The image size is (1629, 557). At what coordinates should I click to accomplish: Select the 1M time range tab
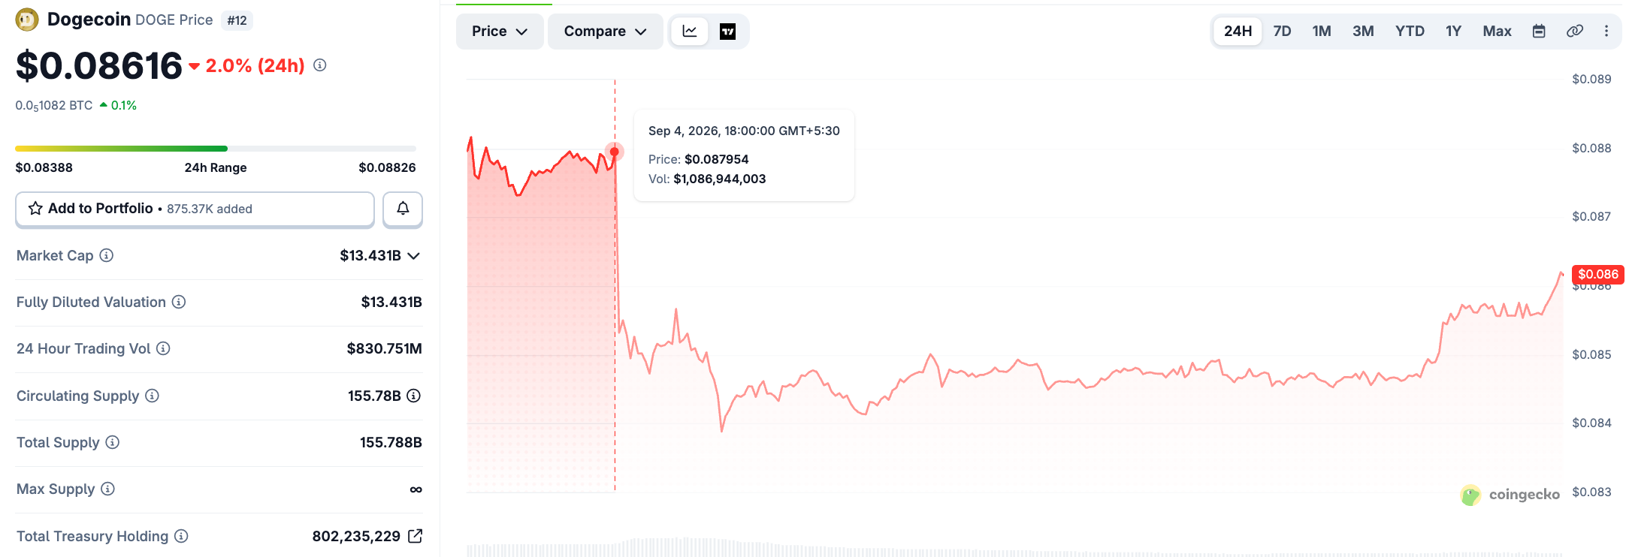(x=1322, y=31)
